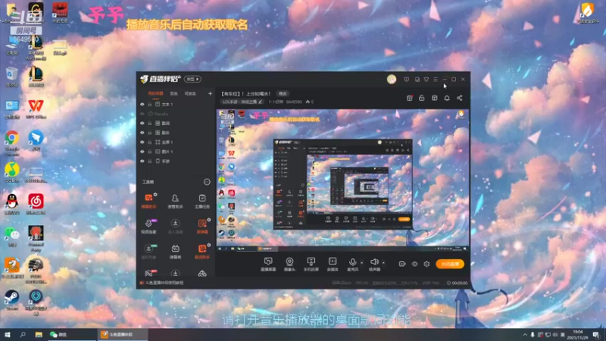Open the 视频连麦 tool
Screen dimensions: 606x341
click(x=148, y=226)
